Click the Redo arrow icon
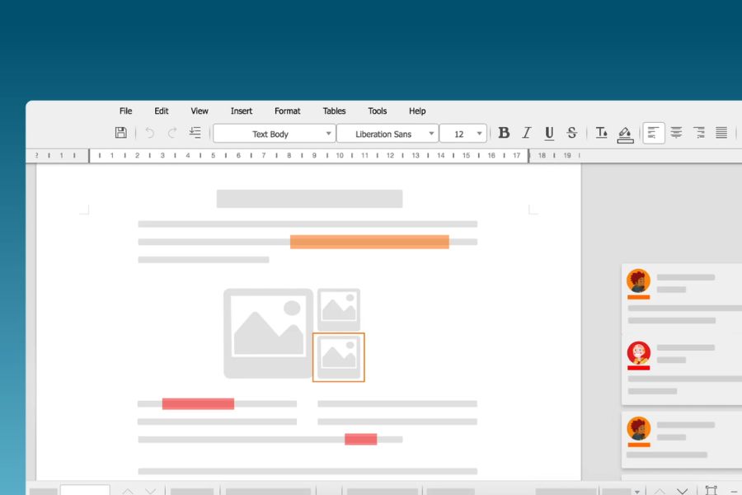 (x=172, y=133)
